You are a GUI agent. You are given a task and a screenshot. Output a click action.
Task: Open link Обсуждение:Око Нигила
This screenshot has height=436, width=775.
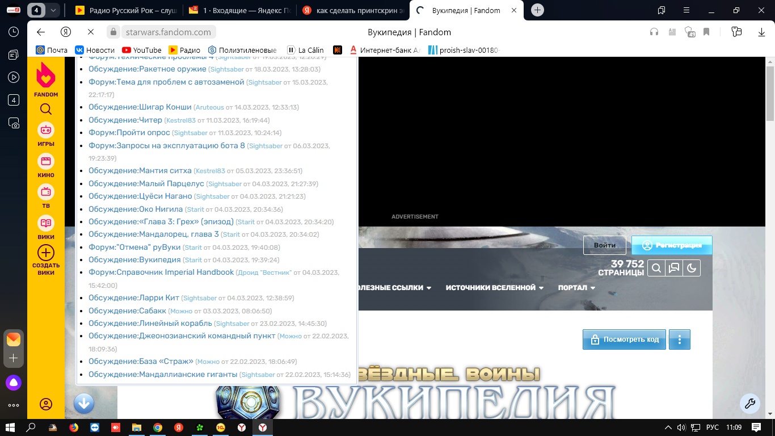coord(136,209)
